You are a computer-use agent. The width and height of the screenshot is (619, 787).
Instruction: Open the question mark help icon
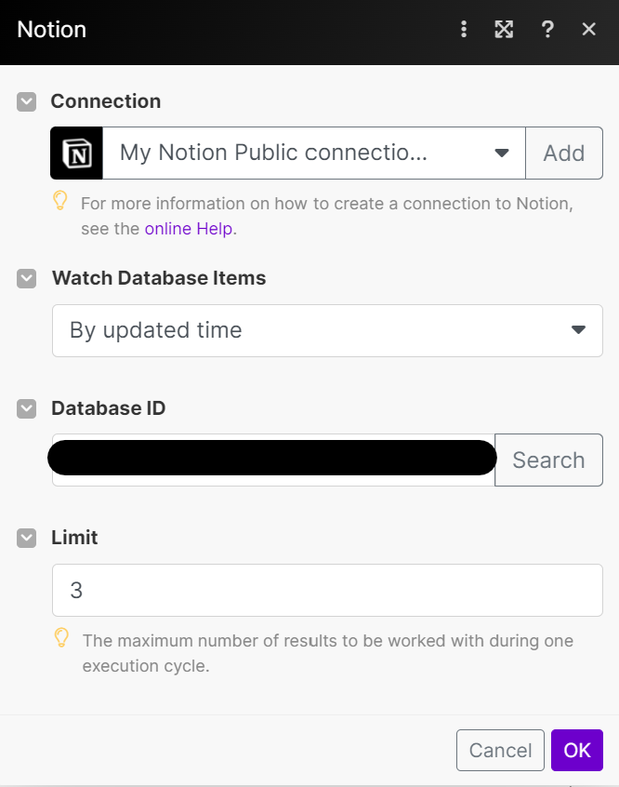coord(547,29)
